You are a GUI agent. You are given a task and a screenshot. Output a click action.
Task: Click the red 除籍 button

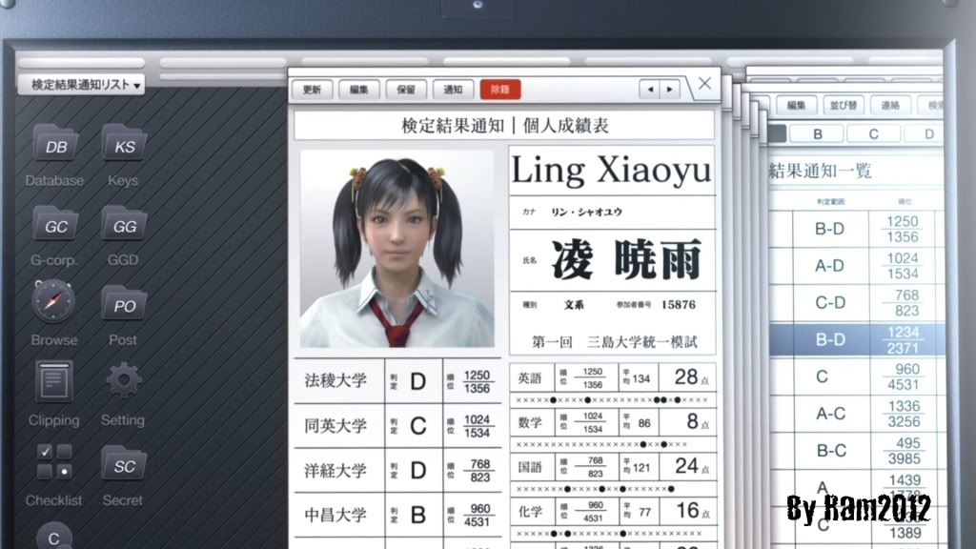(x=500, y=90)
